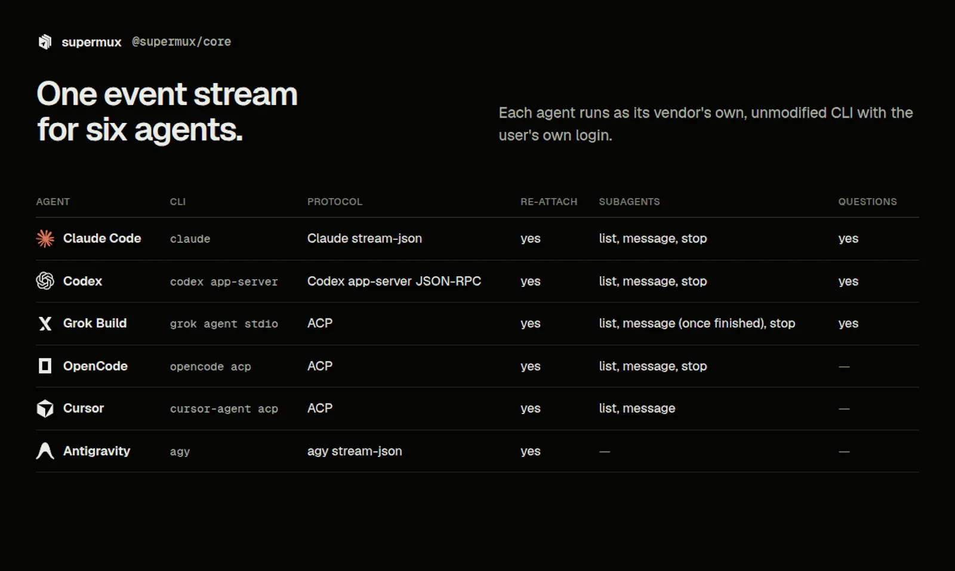Click 'list, message' subagents in Cursor row
This screenshot has height=571, width=955.
[637, 408]
